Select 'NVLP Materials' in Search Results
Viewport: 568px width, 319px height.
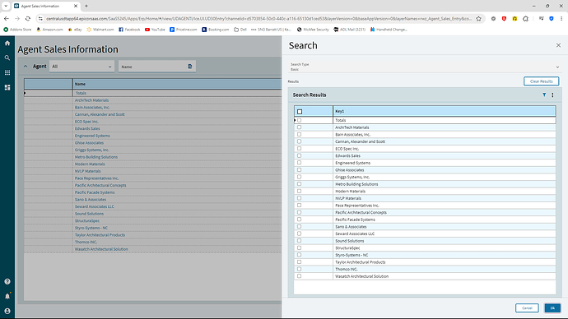[347, 198]
